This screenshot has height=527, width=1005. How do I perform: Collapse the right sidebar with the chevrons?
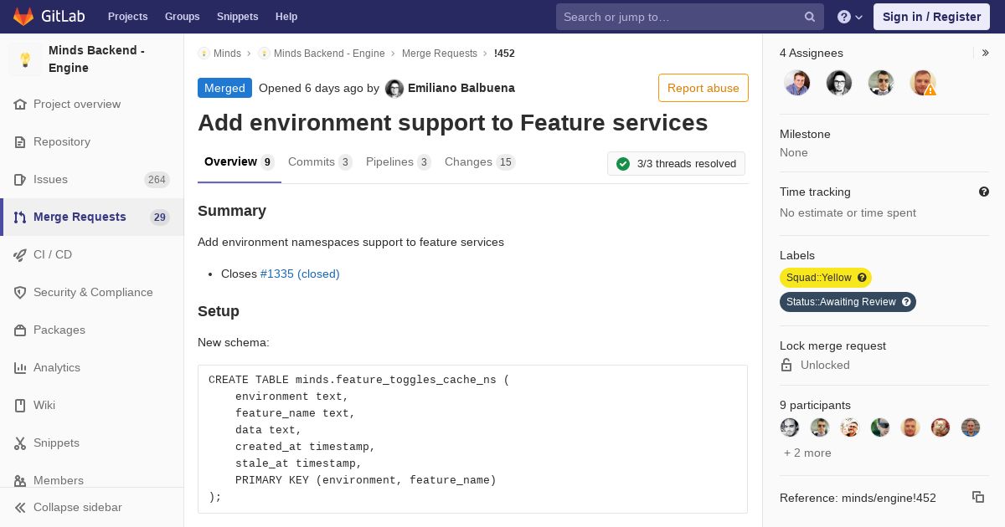point(985,53)
